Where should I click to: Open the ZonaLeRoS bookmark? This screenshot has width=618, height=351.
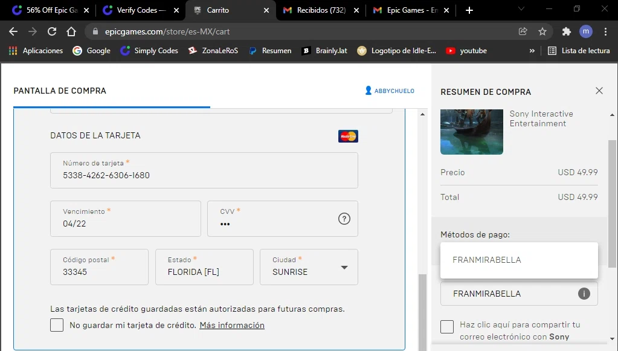tap(213, 50)
